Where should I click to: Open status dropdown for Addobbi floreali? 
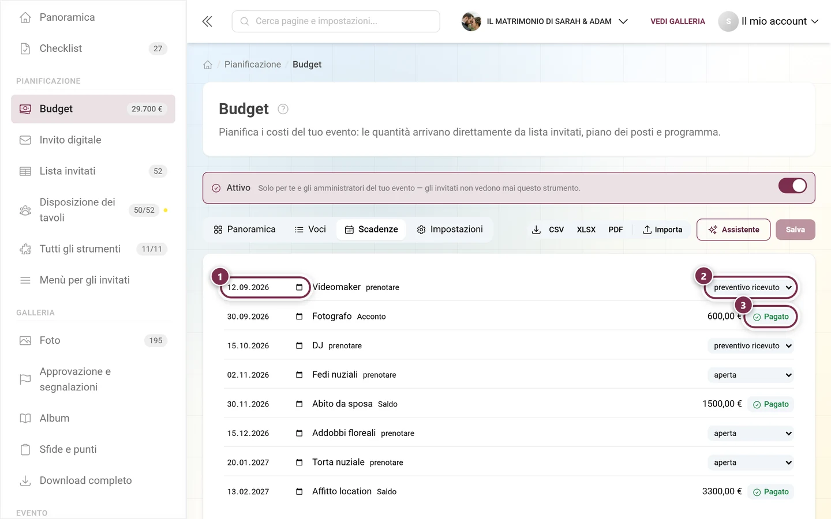tap(751, 433)
